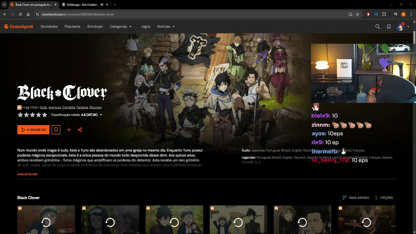Image resolution: width=416 pixels, height=234 pixels.
Task: Open the Aventura genre link
Action: click(x=55, y=107)
